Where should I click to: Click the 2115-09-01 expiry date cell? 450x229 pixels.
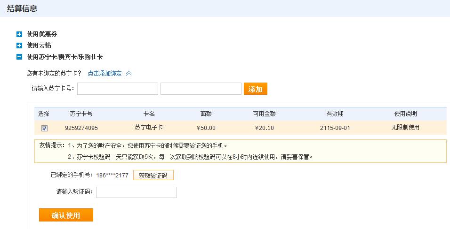pyautogui.click(x=335, y=128)
